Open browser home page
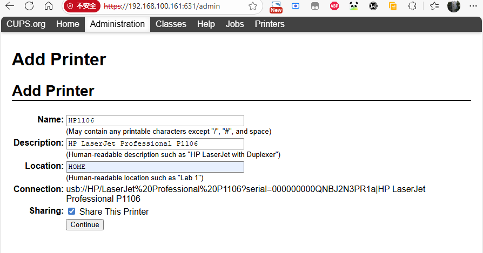 (x=49, y=6)
